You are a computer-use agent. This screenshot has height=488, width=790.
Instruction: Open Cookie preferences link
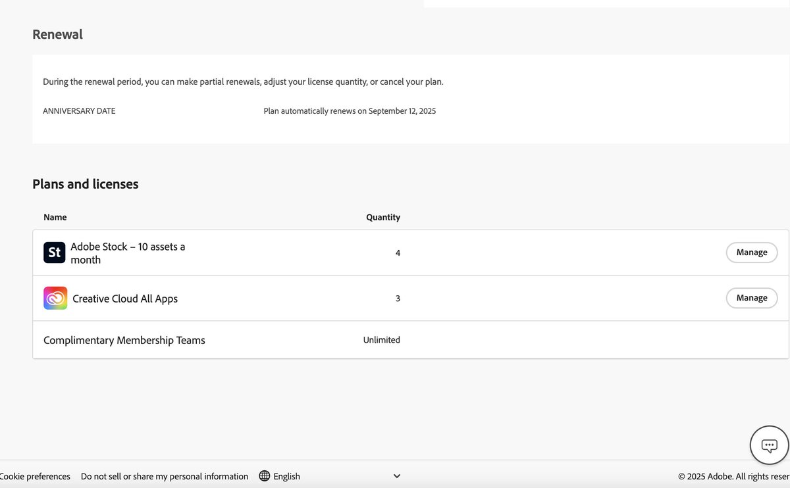[35, 476]
